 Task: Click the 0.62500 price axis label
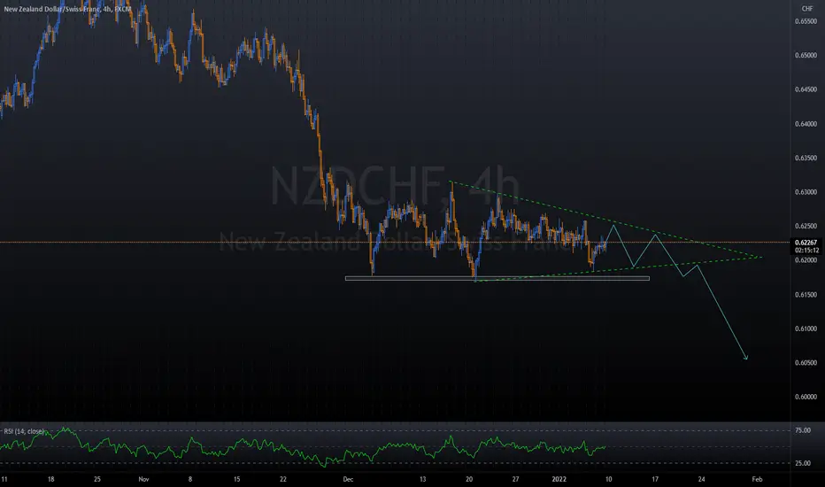pos(806,226)
